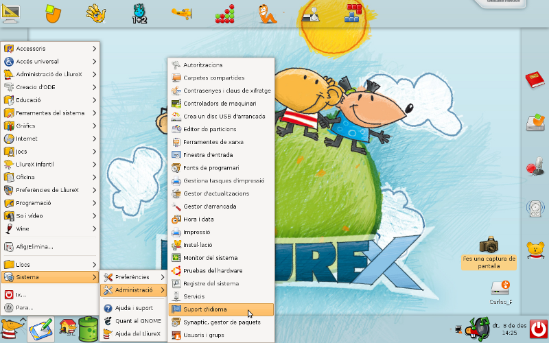This screenshot has width=549, height=343.
Task: Click the Contrasenyes i claus de xifratge icon
Action: [x=176, y=91]
